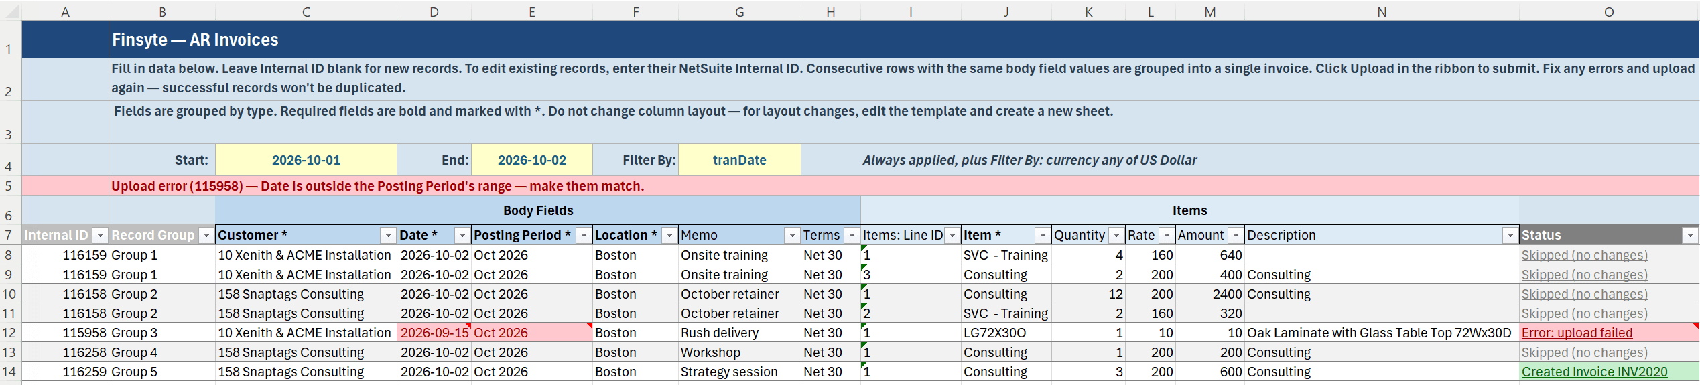Select the 'Rush delivery' memo cell

click(740, 333)
